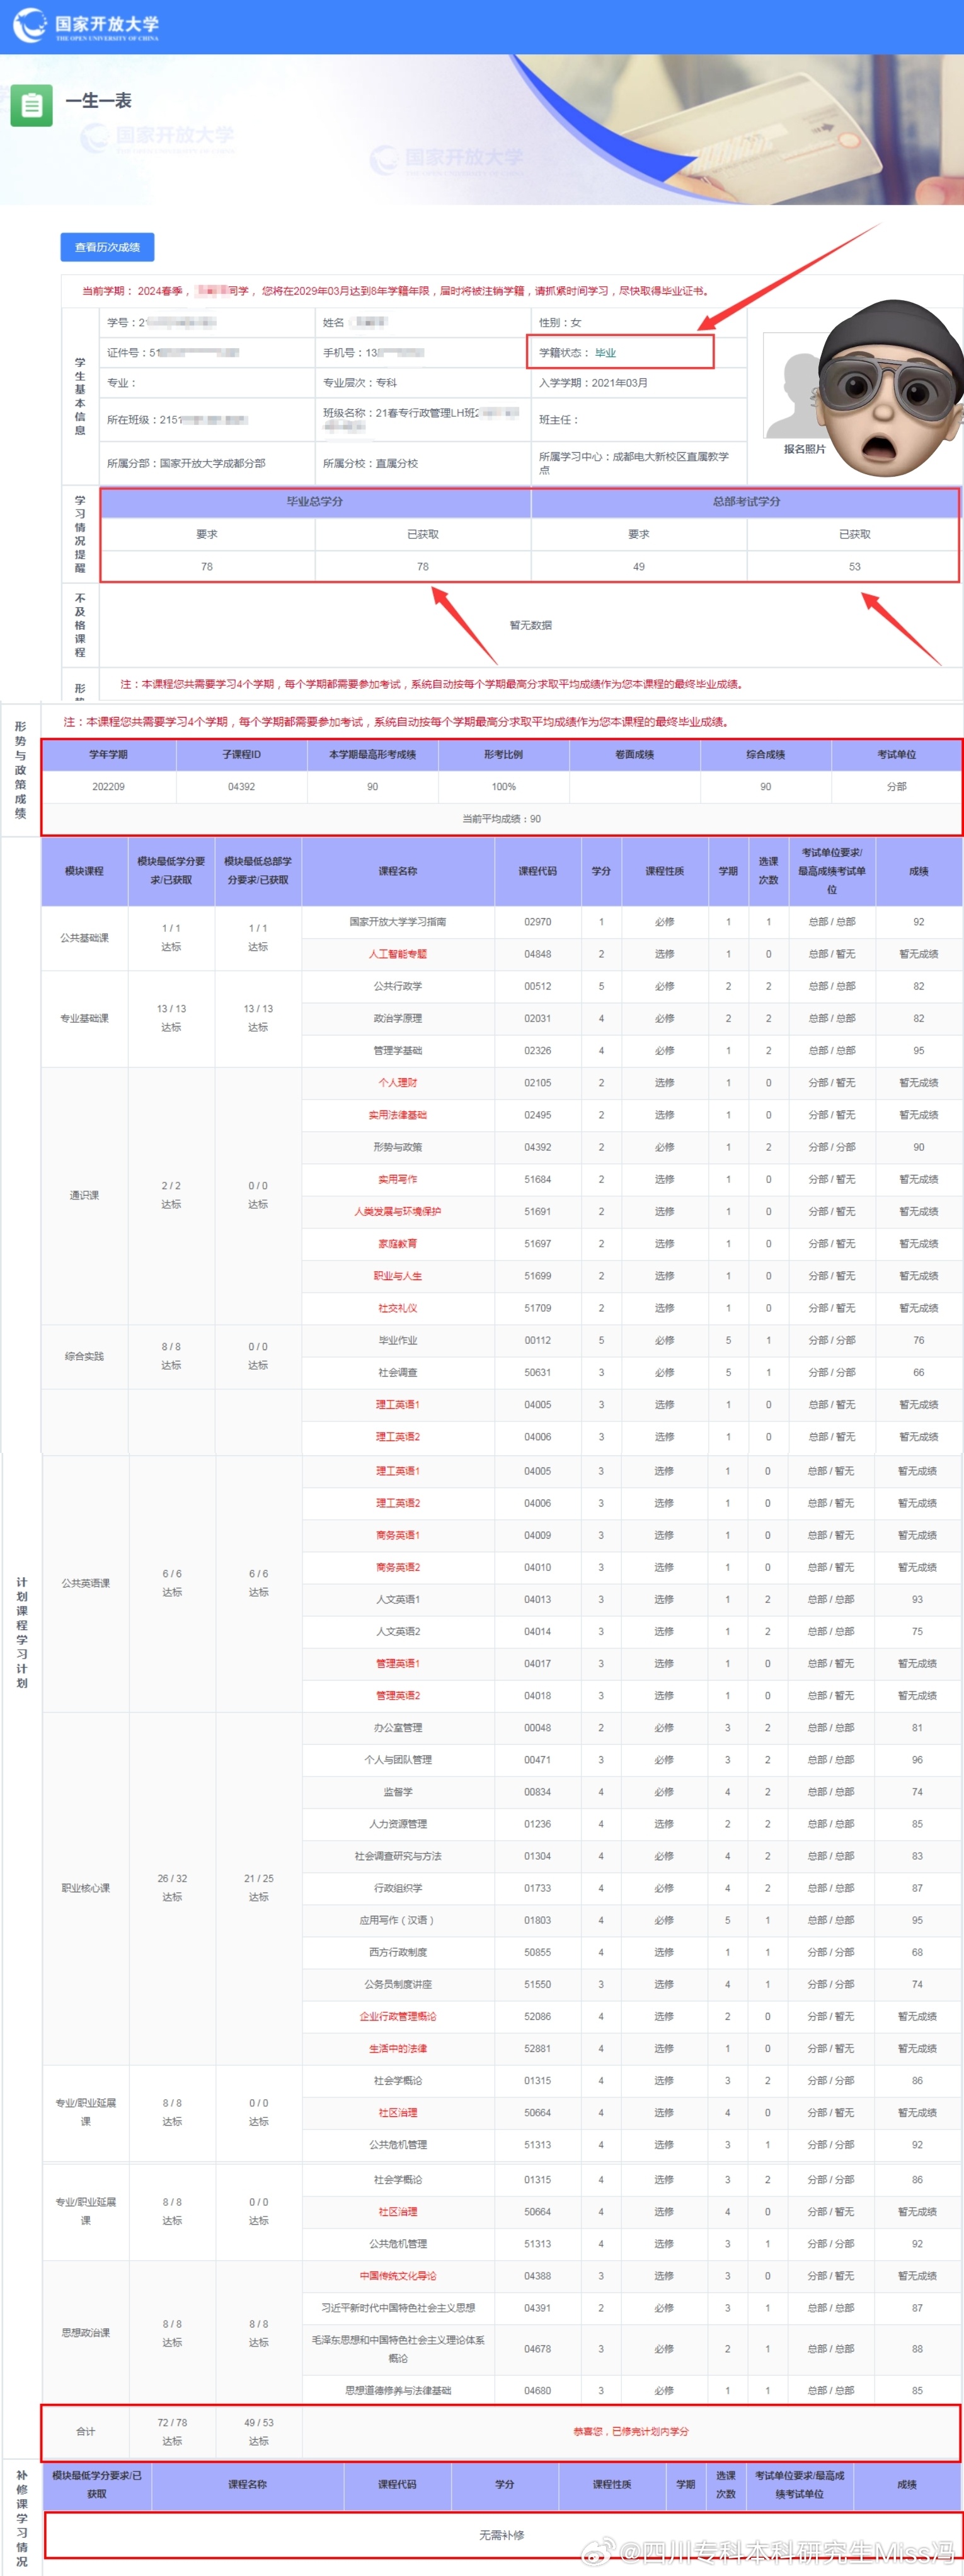This screenshot has height=2576, width=964.
Task: Open the red 实用法律基础 course name
Action: click(398, 1115)
